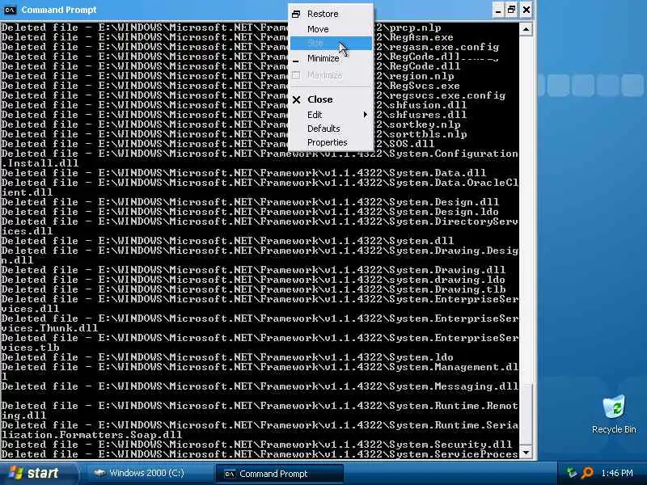Click the restore down title bar button
This screenshot has width=647, height=485.
[512, 10]
